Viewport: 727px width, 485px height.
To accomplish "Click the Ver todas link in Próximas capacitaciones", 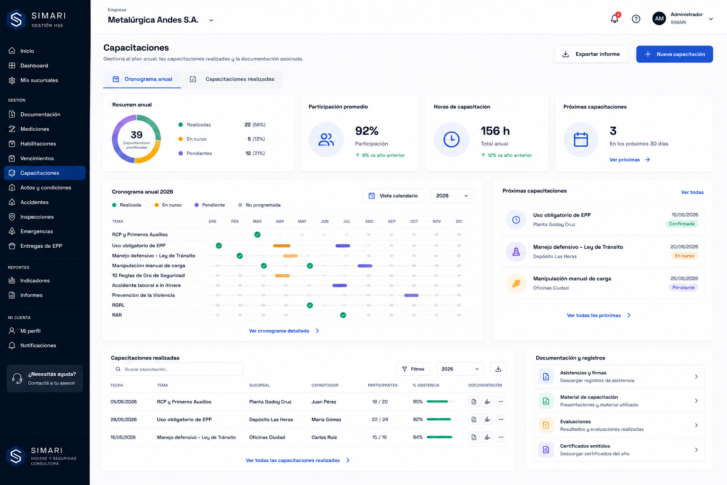I will [x=692, y=192].
